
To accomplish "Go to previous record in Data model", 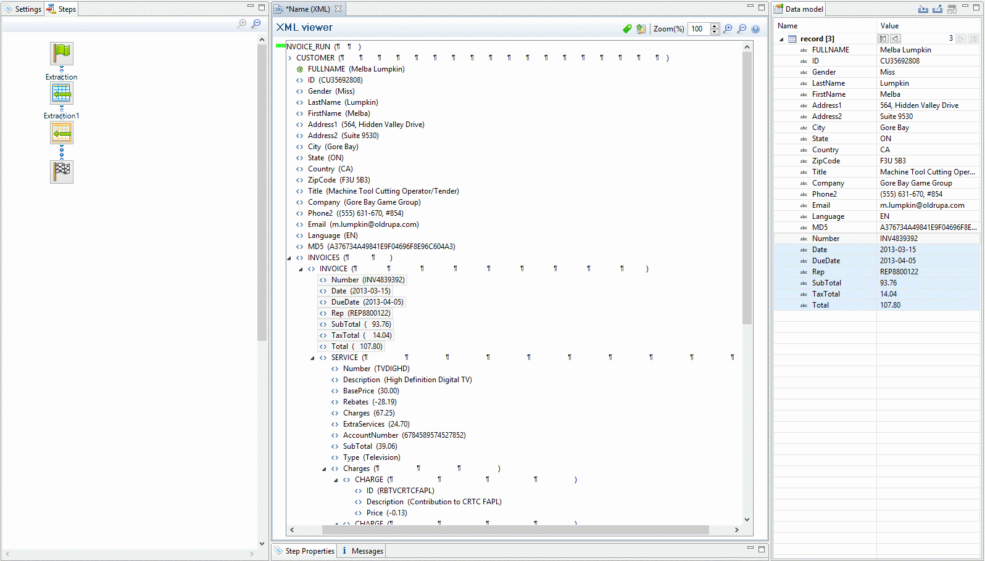I will (896, 39).
